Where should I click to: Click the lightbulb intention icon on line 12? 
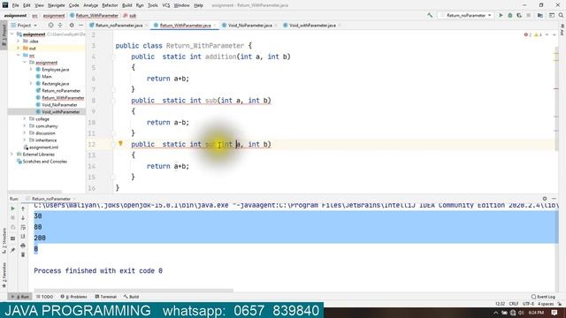(x=120, y=143)
